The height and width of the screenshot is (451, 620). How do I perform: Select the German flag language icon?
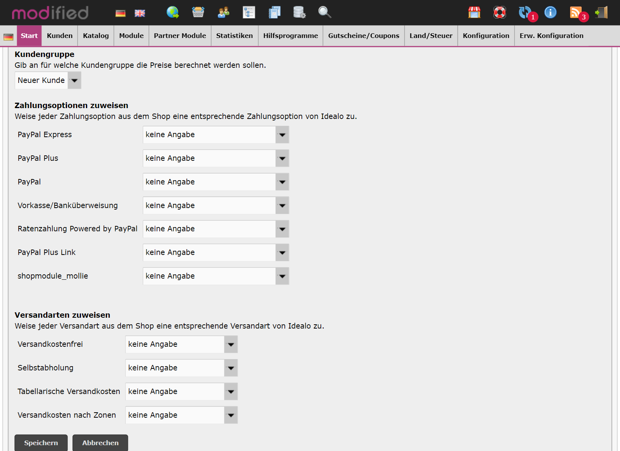pos(120,13)
